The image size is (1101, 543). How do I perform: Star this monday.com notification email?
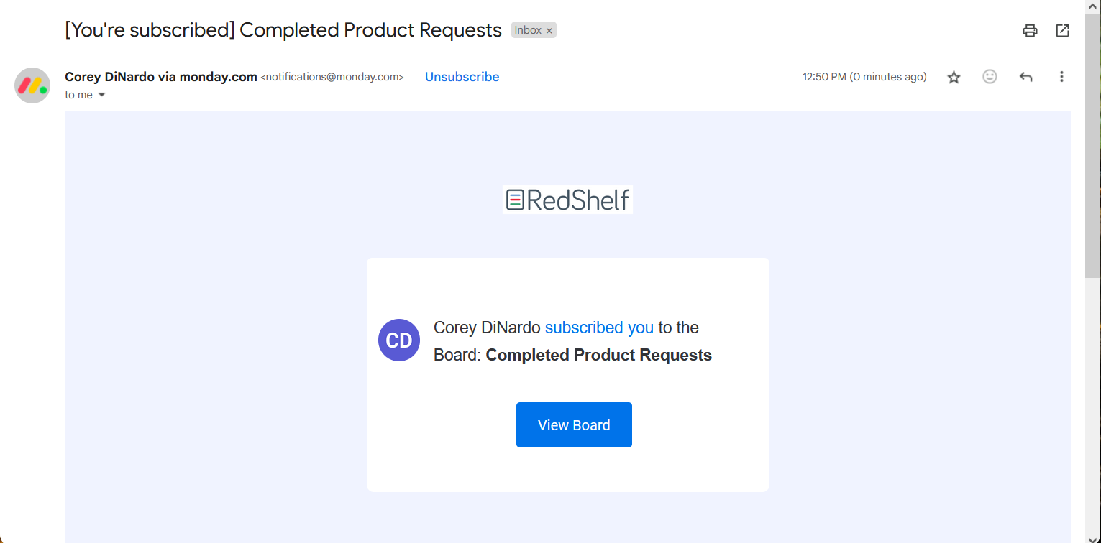954,77
